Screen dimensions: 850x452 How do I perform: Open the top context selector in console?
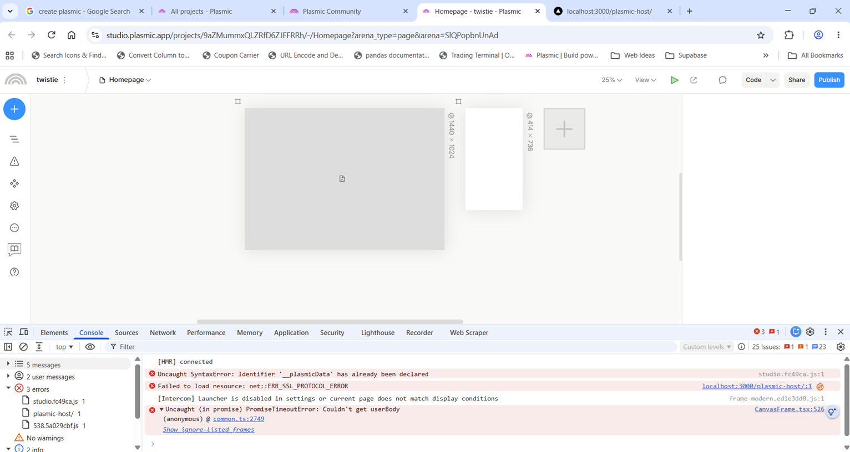pos(64,347)
